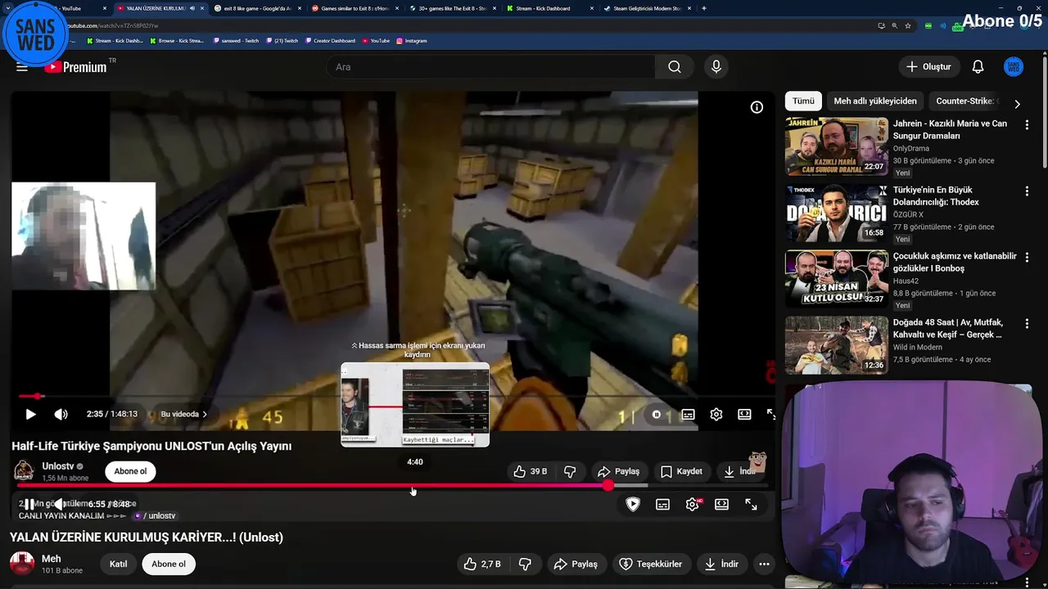Screen dimensions: 1048x589
Task: Start voice search with the microphone
Action: point(716,67)
